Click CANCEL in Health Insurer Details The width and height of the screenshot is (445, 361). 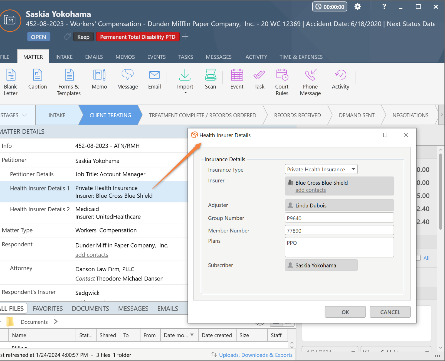pyautogui.click(x=390, y=312)
